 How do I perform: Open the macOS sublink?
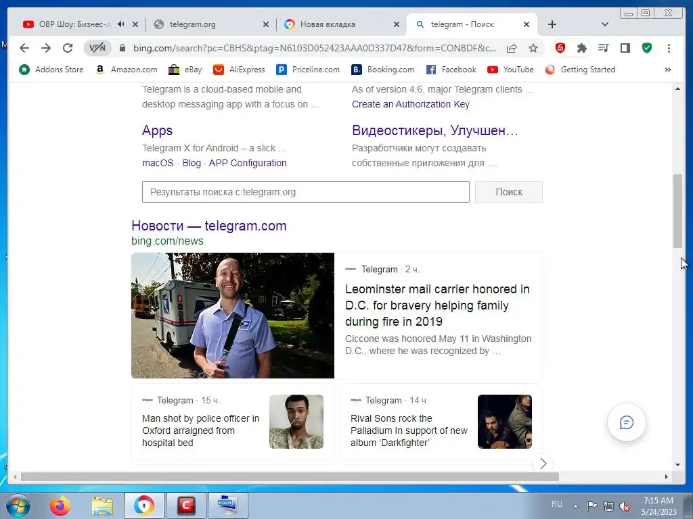pos(158,163)
